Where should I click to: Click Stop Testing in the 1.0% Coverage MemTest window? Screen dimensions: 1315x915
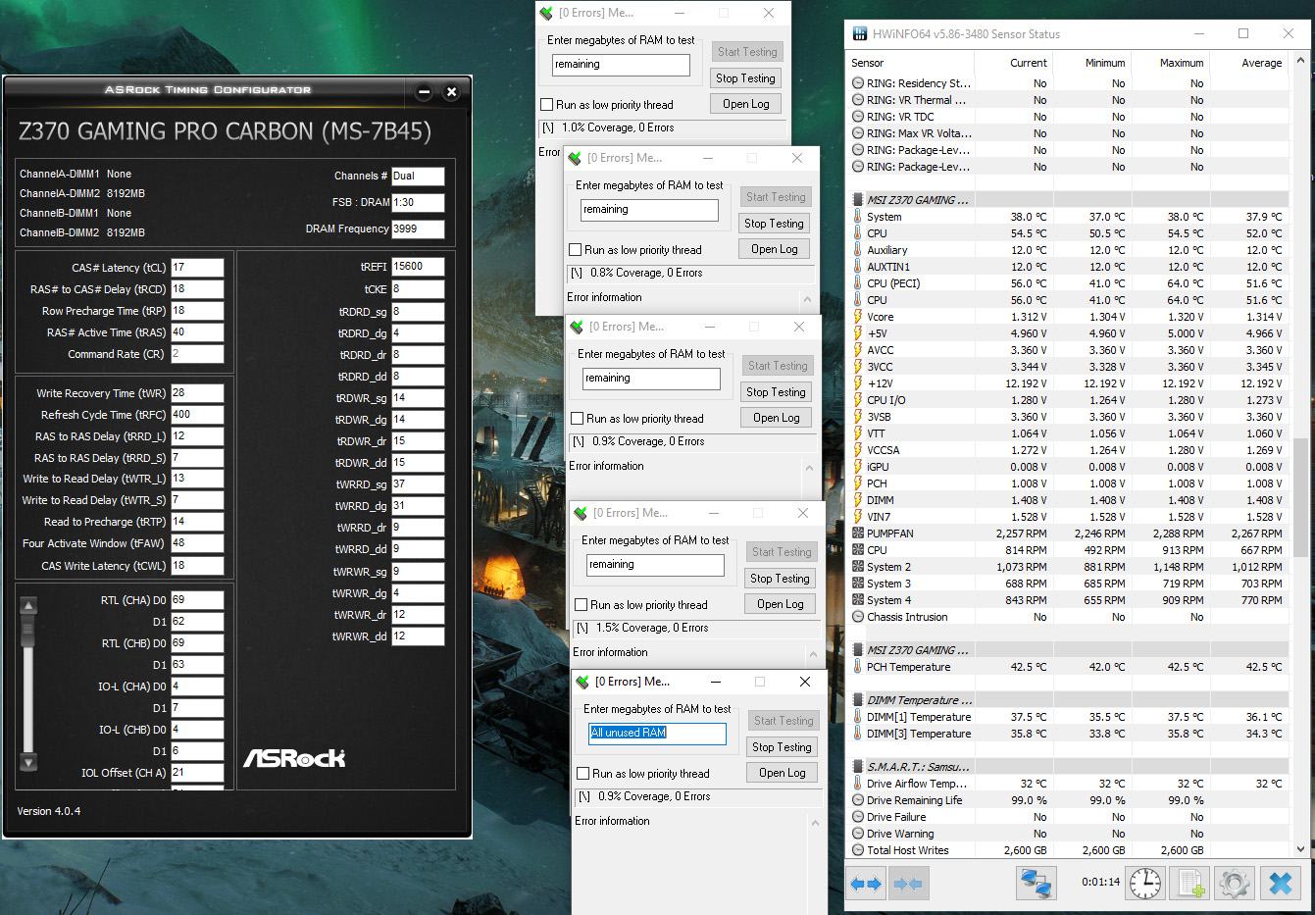click(x=745, y=78)
